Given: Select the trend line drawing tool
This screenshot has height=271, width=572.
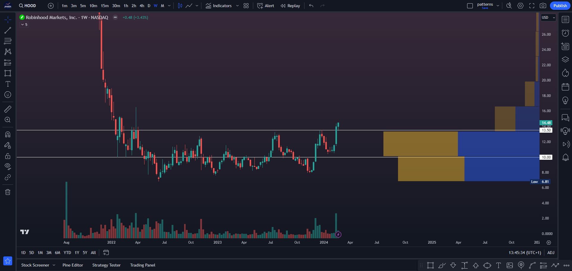Looking at the screenshot, I should (x=8, y=30).
